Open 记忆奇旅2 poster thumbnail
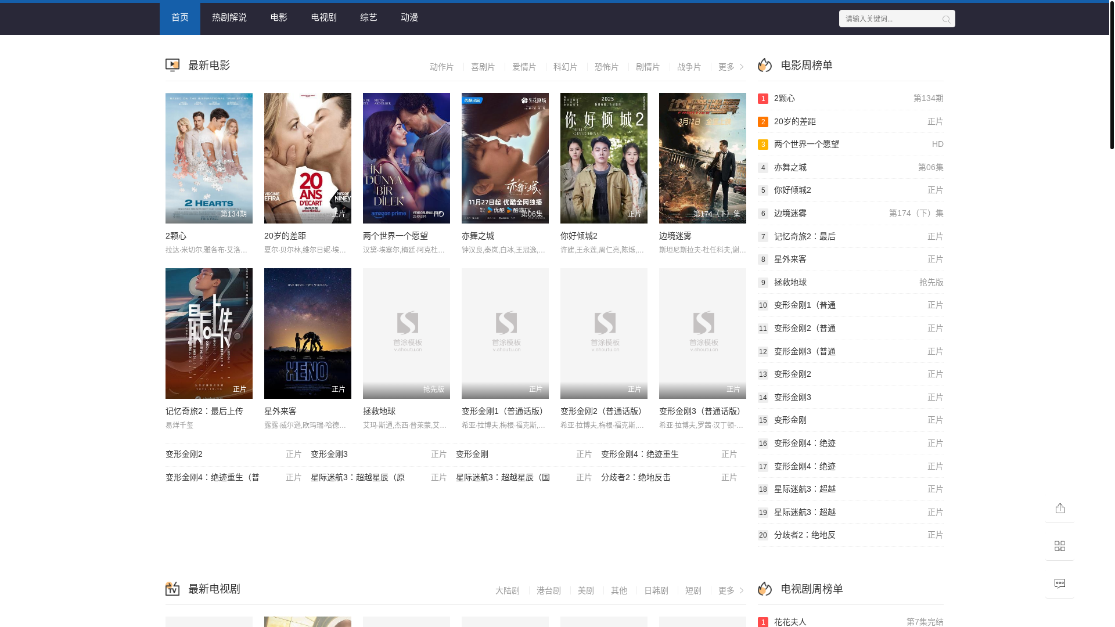This screenshot has width=1115, height=627. [209, 333]
